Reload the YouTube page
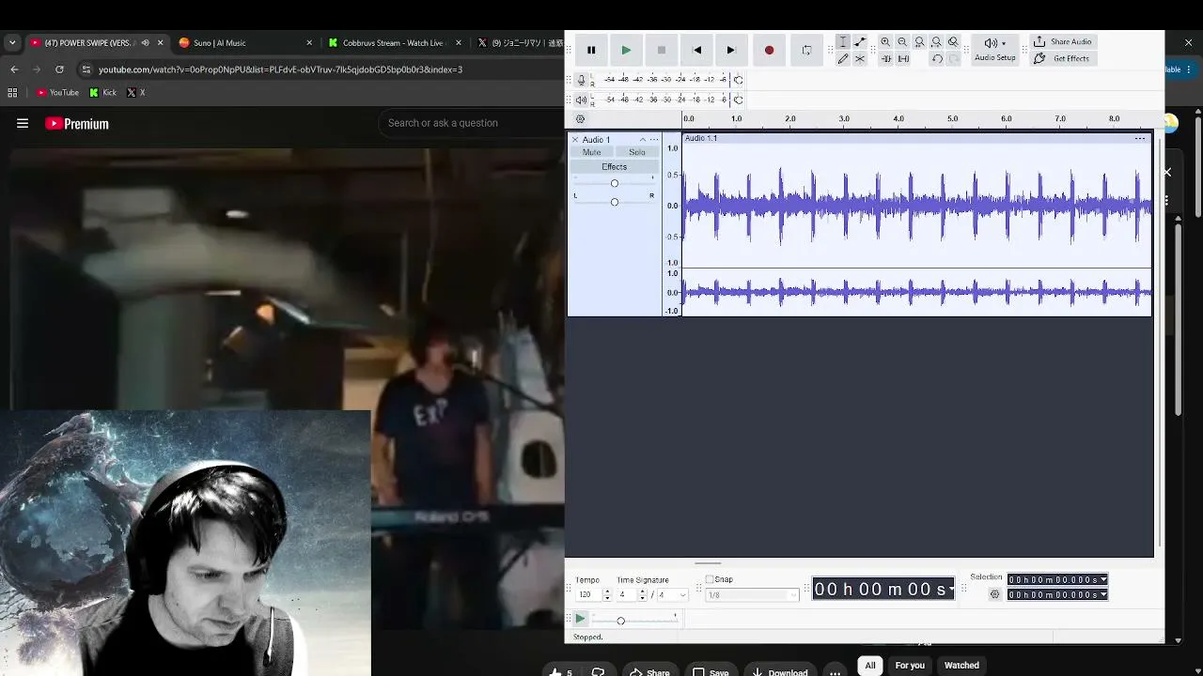1203x676 pixels. pyautogui.click(x=59, y=69)
